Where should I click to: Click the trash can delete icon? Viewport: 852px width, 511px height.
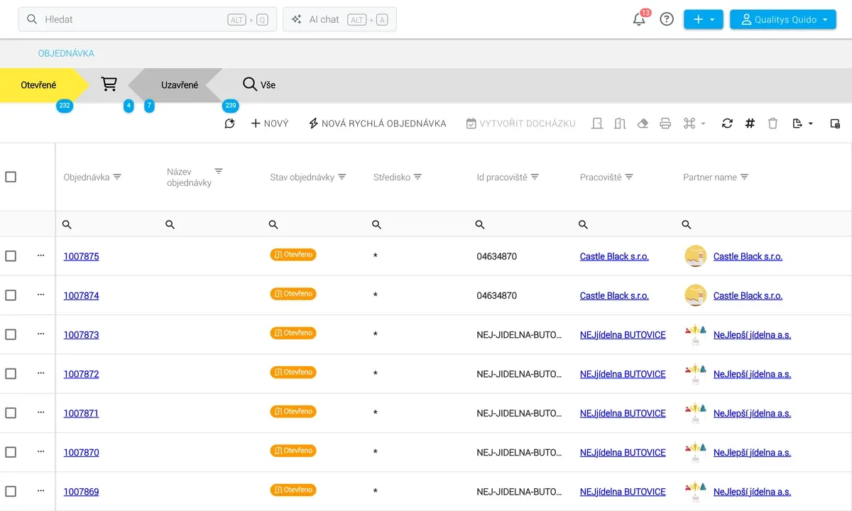tap(772, 123)
